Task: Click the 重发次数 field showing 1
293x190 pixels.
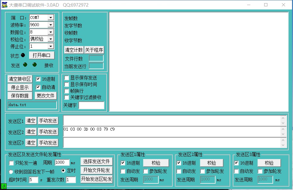Action: [x=70, y=180]
